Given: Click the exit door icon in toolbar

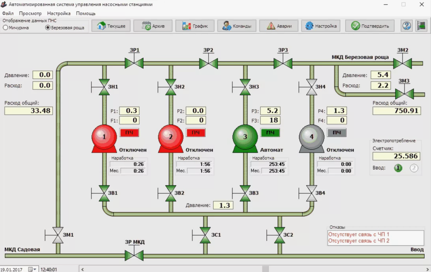Looking at the screenshot, I should coord(421,26).
